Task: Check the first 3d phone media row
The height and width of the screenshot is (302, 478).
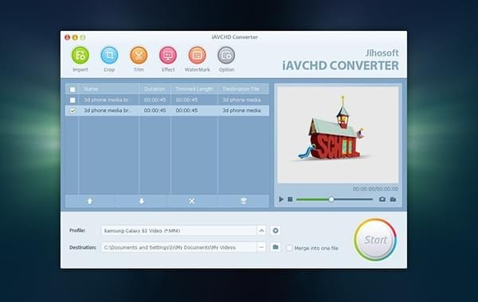Action: coord(72,100)
